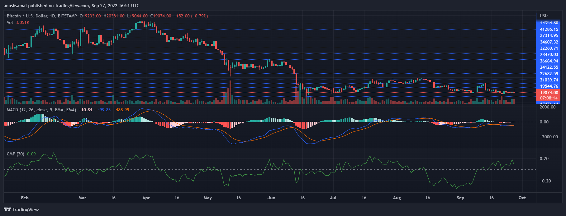The image size is (566, 216).
Task: Click the red current price label 19074.00
Action: pos(549,93)
